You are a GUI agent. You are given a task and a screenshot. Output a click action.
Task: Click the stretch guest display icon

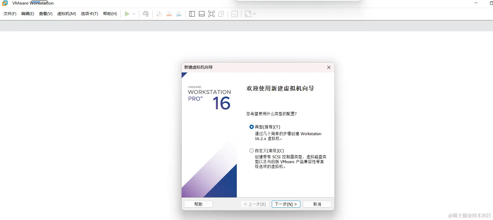coord(248,14)
